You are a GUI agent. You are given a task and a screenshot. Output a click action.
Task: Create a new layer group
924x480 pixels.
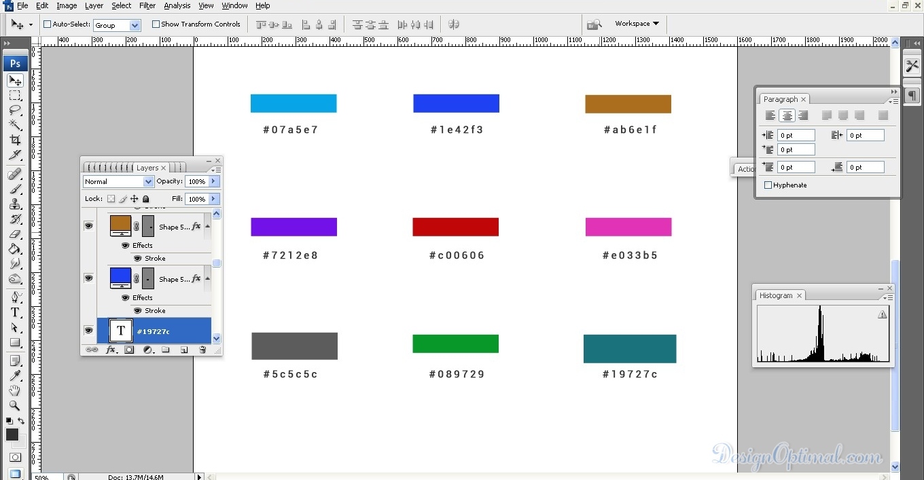(x=166, y=350)
